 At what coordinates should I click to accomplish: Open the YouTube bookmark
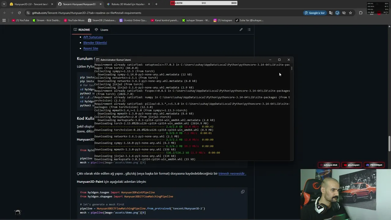[x=20, y=20]
